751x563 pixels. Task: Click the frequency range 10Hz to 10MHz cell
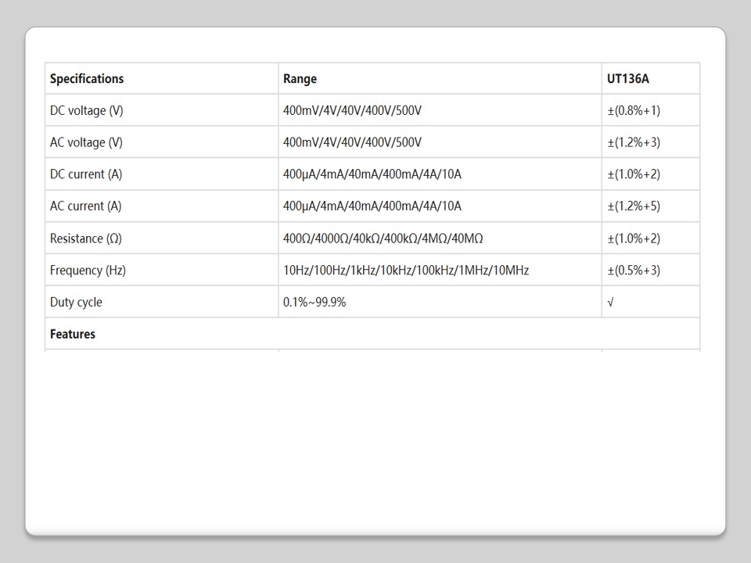(x=406, y=271)
